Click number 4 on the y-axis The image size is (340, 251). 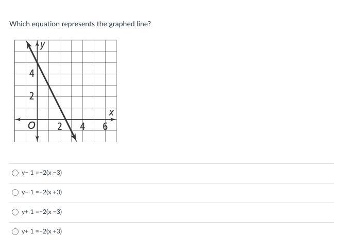(x=31, y=74)
